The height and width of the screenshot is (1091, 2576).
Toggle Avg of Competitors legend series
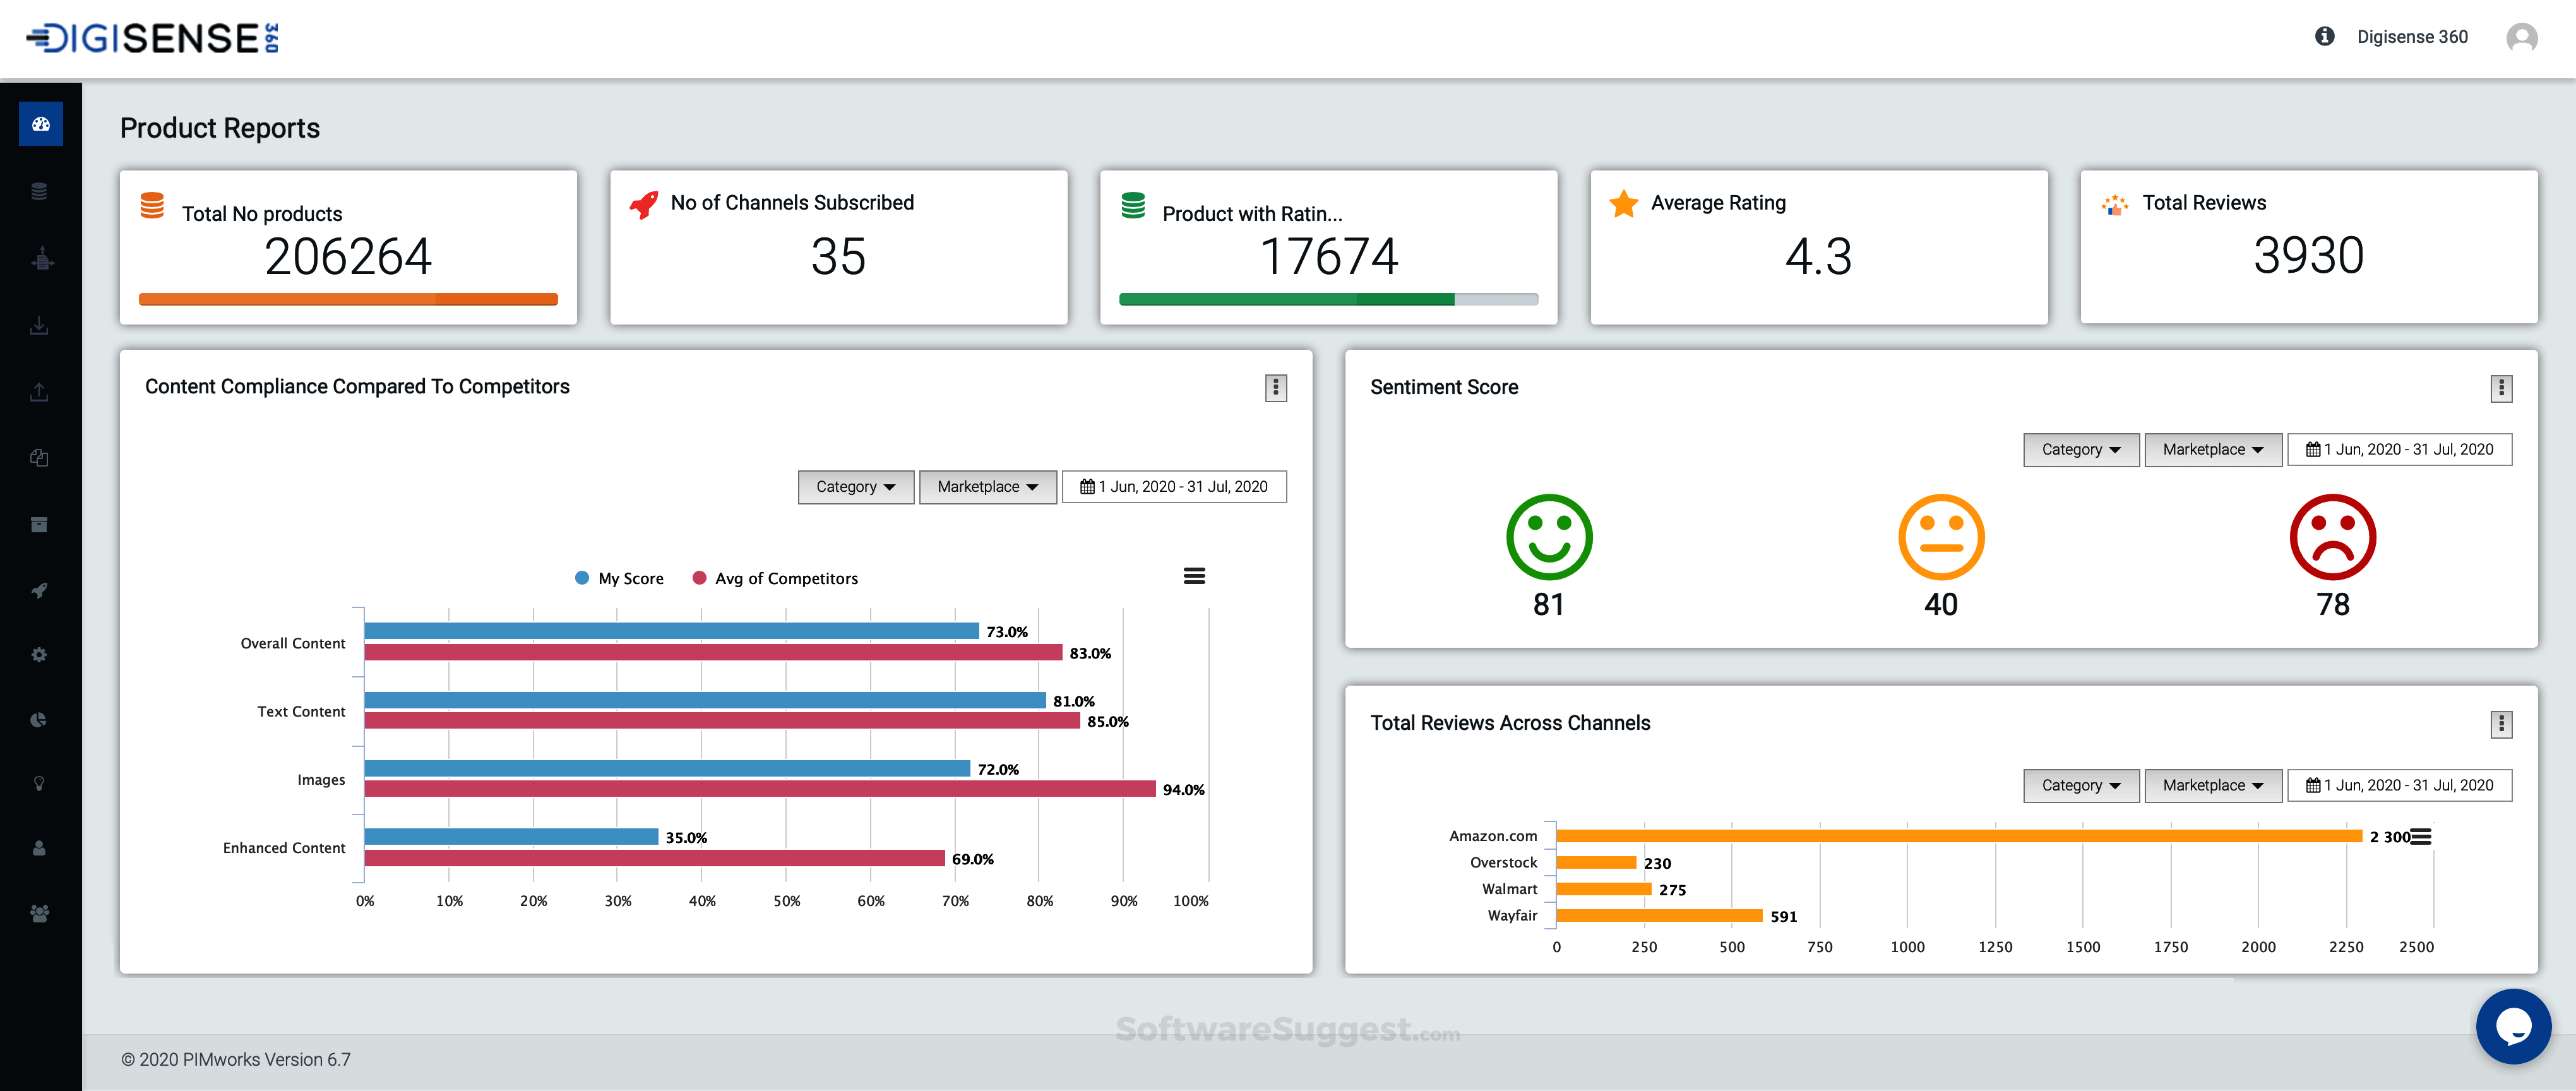(775, 578)
